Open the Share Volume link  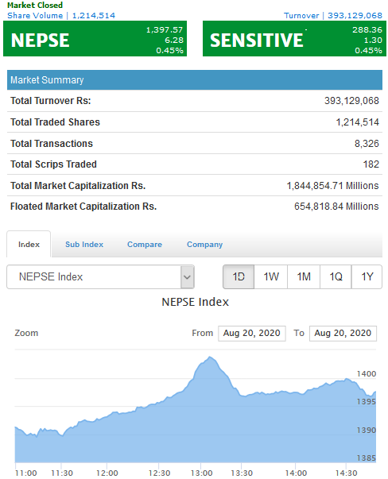click(x=61, y=16)
